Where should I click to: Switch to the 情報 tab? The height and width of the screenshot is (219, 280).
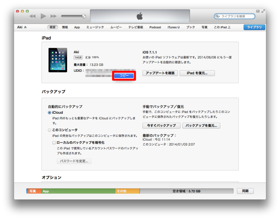65,27
